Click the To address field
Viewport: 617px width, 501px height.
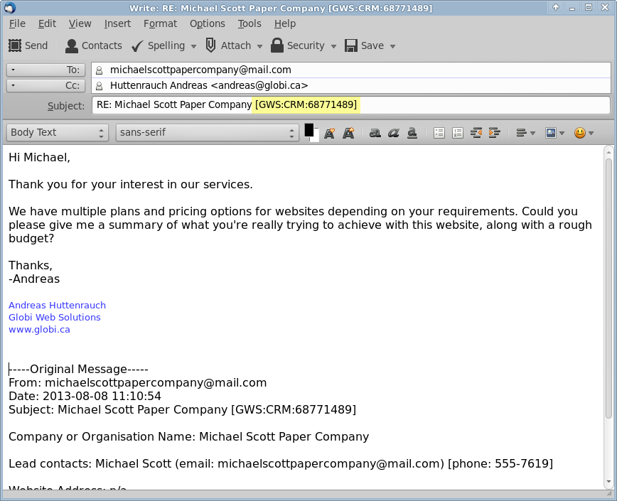coord(350,70)
